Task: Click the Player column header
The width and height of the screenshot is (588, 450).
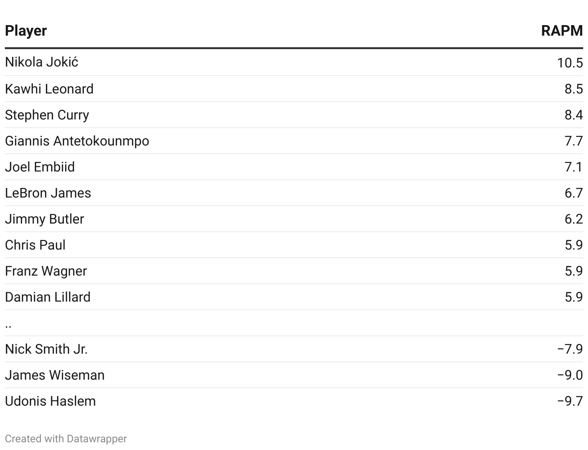Action: point(26,31)
